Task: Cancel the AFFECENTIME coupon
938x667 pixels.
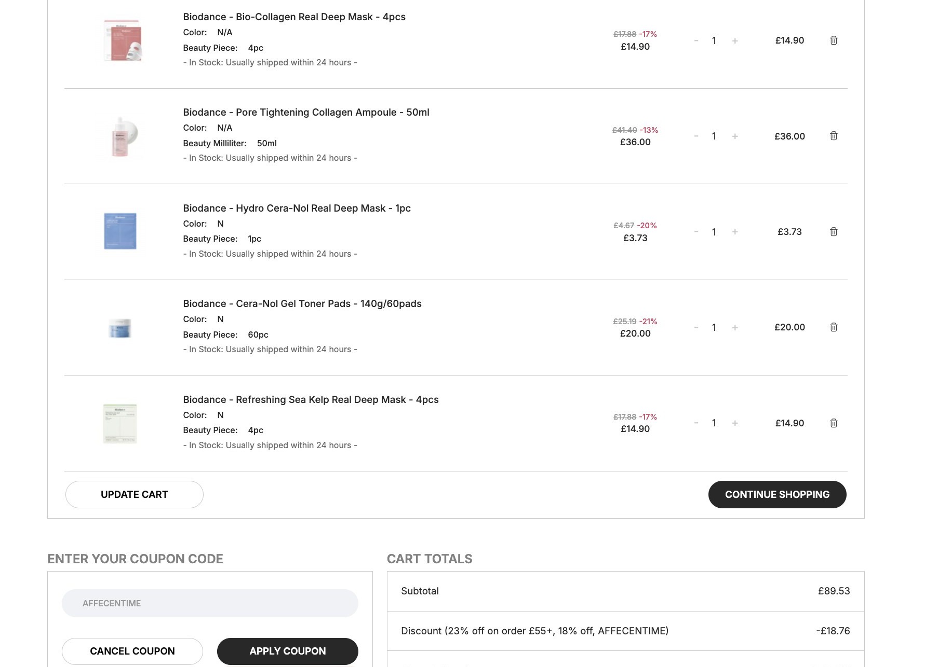Action: click(x=132, y=651)
